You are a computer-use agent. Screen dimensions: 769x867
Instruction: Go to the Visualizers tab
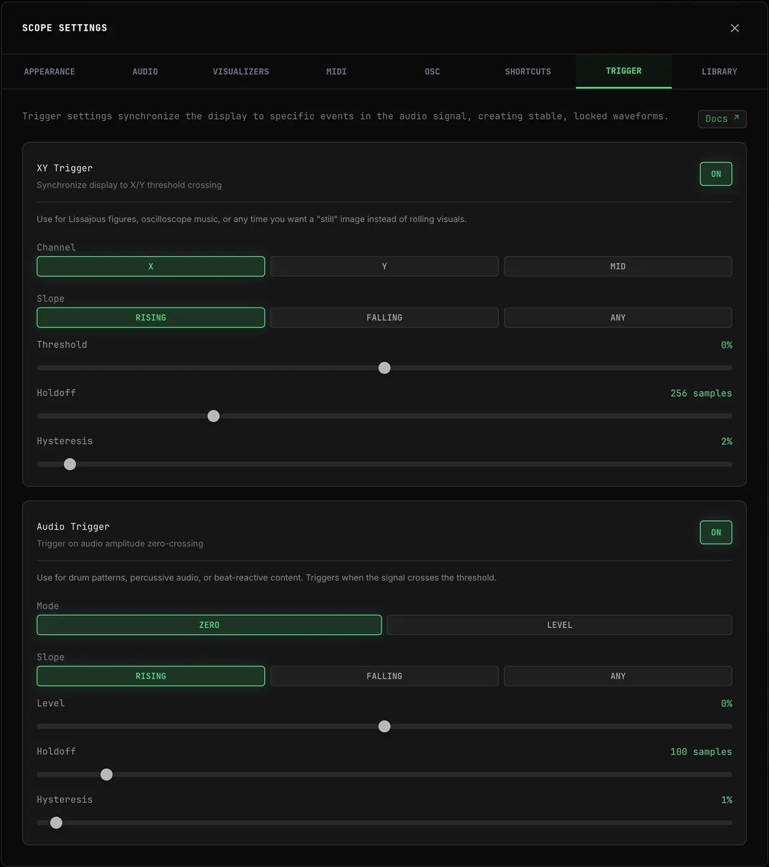(x=241, y=71)
